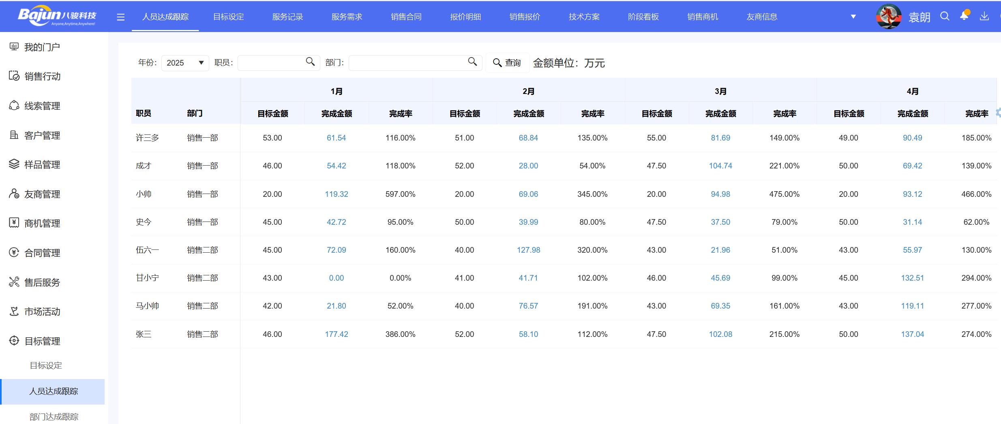Click the download icon in header
This screenshot has height=424, width=1001.
tap(984, 16)
